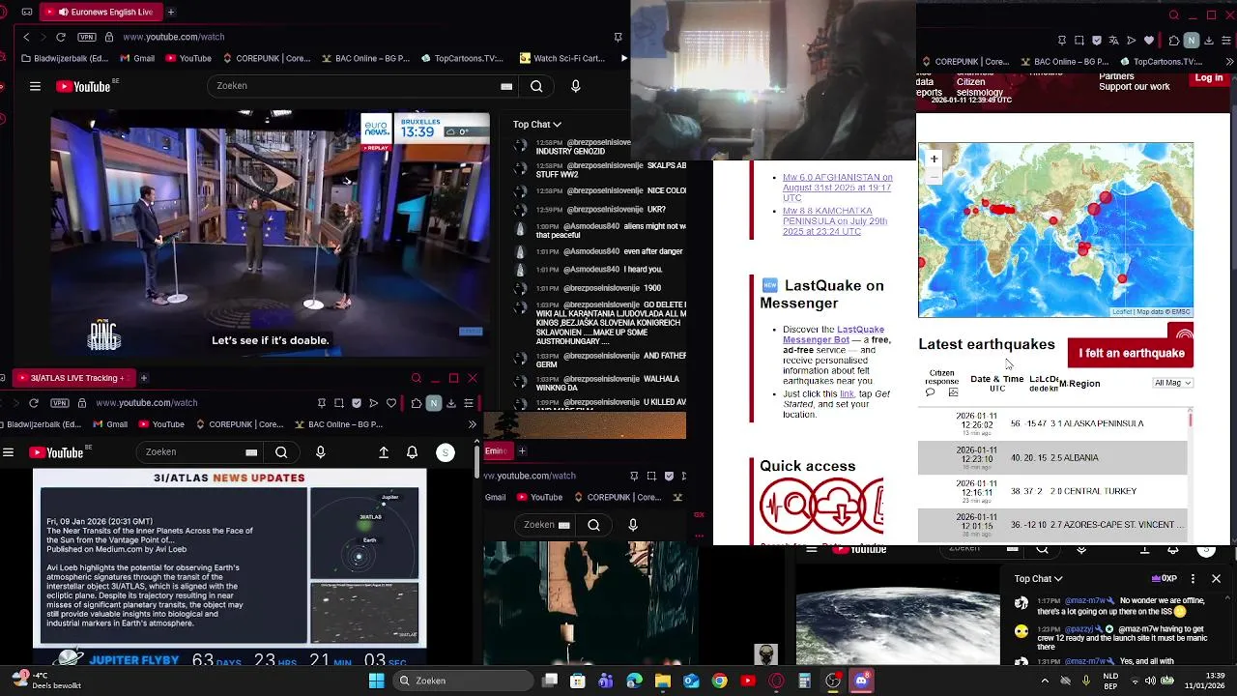Open TopCartoons.TV bookmark
The image size is (1237, 696).
[462, 58]
